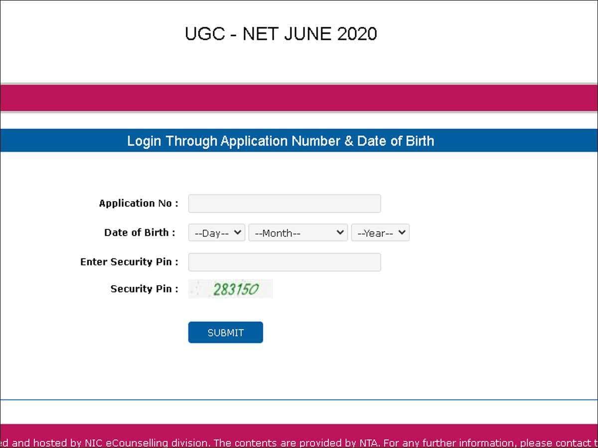598x448 pixels.
Task: Expand the Month dropdown selector
Action: pyautogui.click(x=298, y=232)
